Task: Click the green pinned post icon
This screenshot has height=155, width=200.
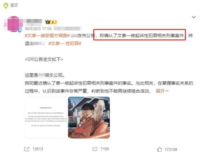Action: coord(6,6)
